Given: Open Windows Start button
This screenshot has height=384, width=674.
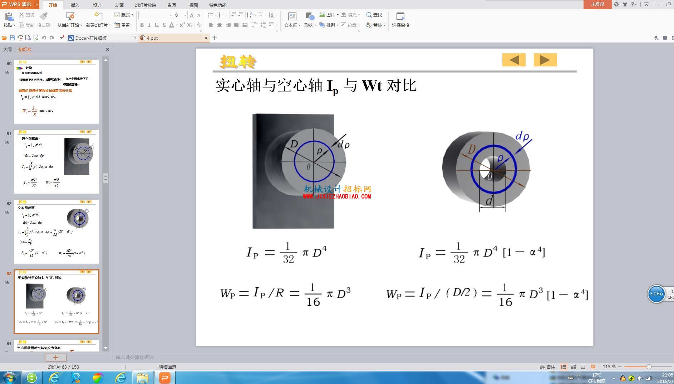Looking at the screenshot, I should click(x=10, y=378).
